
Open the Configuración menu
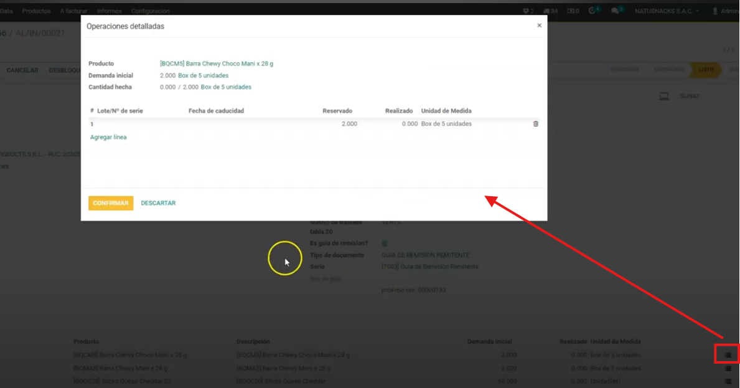pyautogui.click(x=150, y=11)
